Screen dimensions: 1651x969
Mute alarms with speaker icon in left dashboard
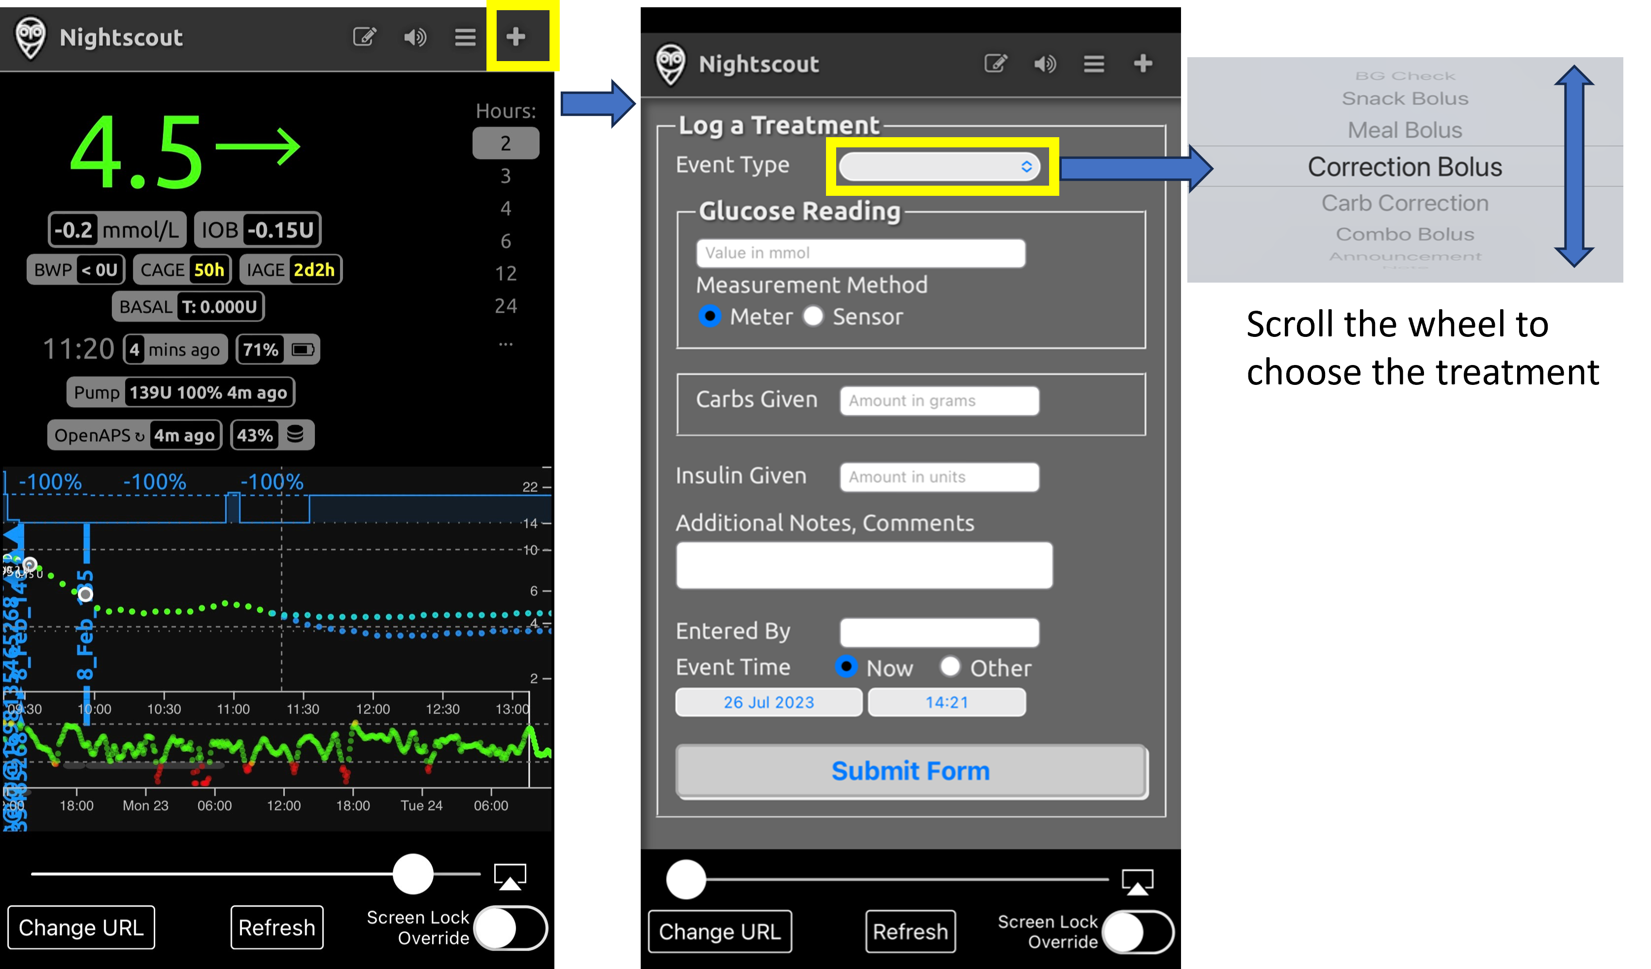pos(415,37)
